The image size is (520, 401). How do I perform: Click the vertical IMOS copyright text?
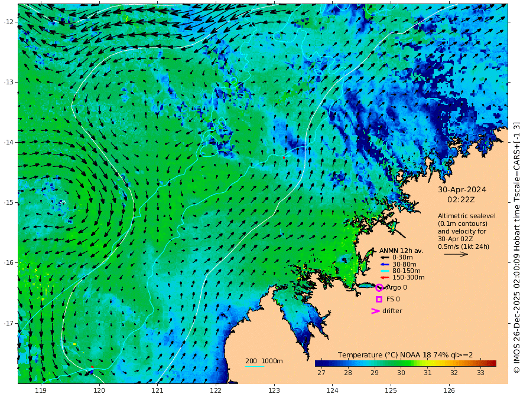coord(516,248)
